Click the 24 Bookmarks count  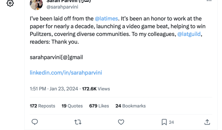click(130, 106)
